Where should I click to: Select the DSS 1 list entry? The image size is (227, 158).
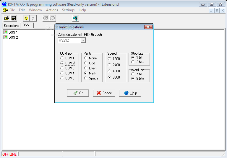(x=13, y=32)
